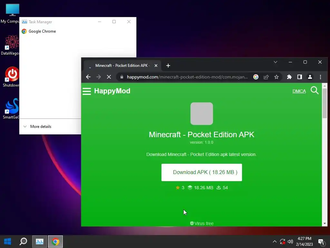Click Download APK (18.26 MB) button
The image size is (330, 248).
click(202, 172)
